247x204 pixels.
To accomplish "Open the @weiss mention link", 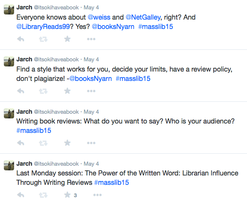I will click(99, 17).
